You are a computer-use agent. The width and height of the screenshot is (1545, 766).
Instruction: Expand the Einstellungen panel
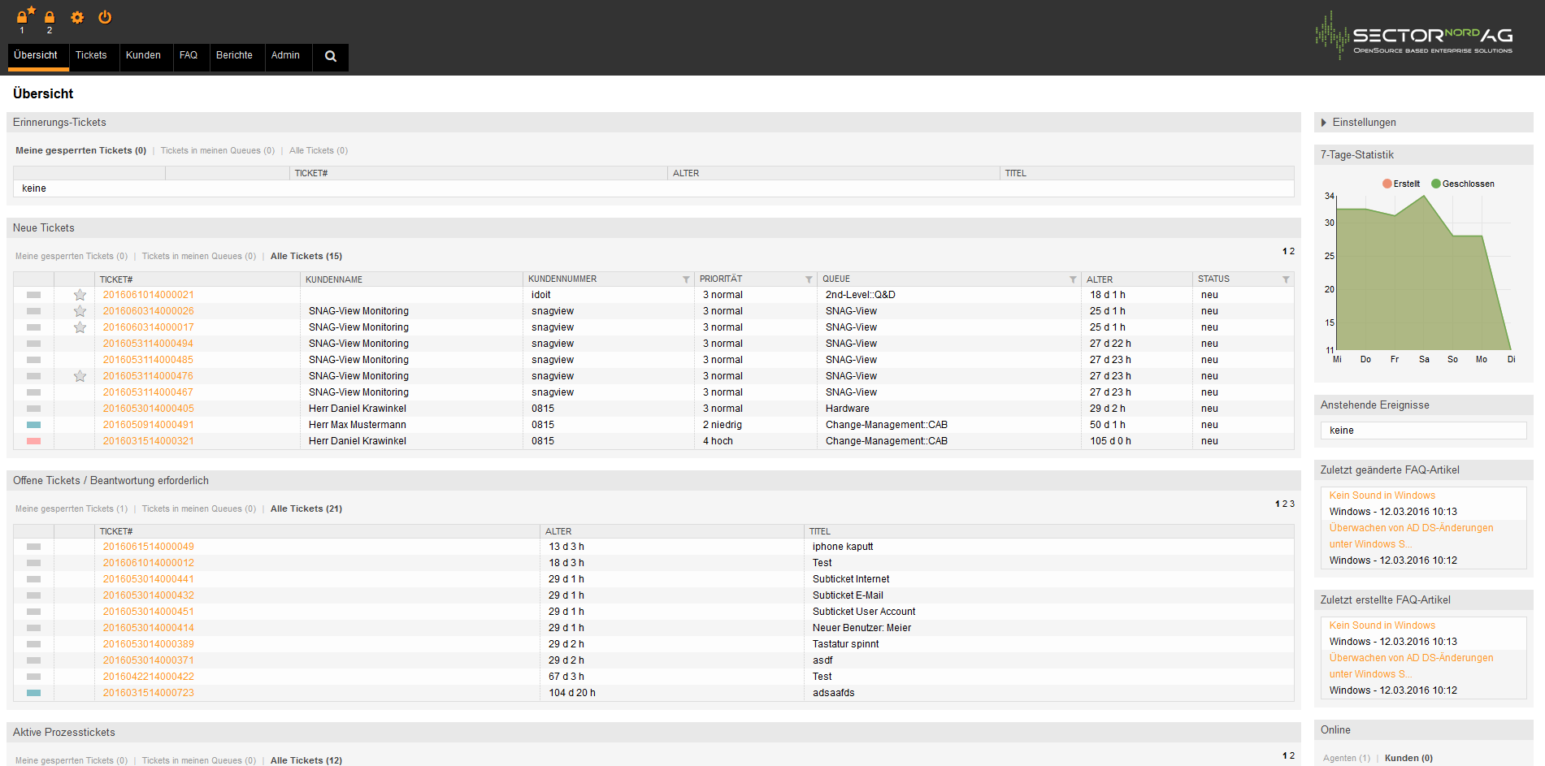pos(1364,123)
